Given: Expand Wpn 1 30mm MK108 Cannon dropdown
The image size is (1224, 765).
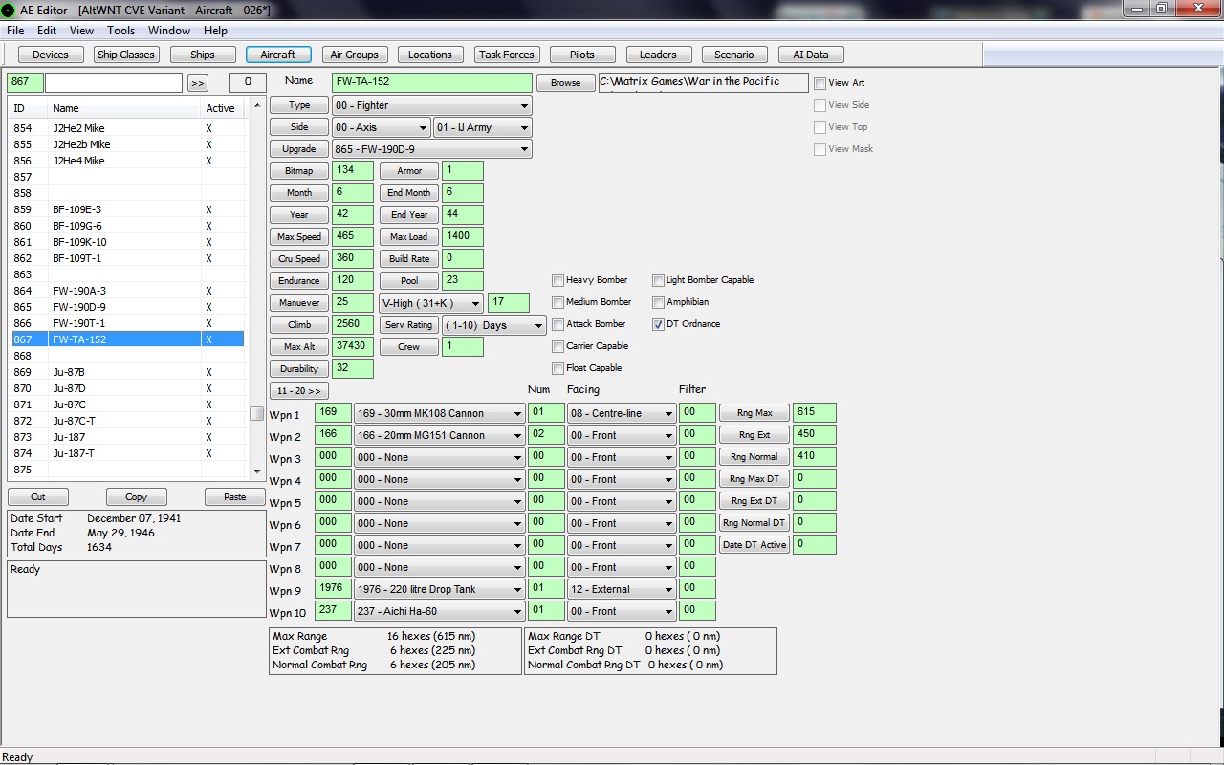Looking at the screenshot, I should pos(439,413).
